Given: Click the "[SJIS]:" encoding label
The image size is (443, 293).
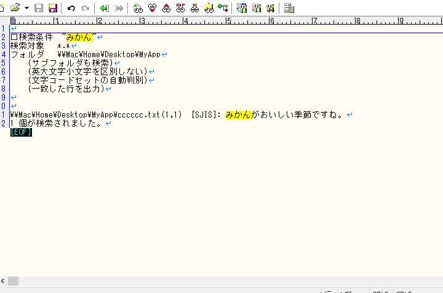Looking at the screenshot, I should click(x=206, y=114).
